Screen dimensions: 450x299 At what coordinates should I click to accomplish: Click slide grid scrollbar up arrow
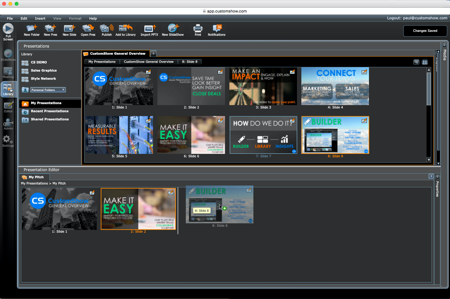pos(429,70)
